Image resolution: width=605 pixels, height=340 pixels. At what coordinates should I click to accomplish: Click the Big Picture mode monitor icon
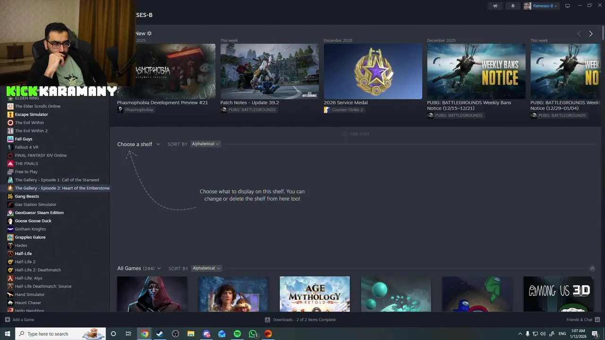(x=568, y=6)
